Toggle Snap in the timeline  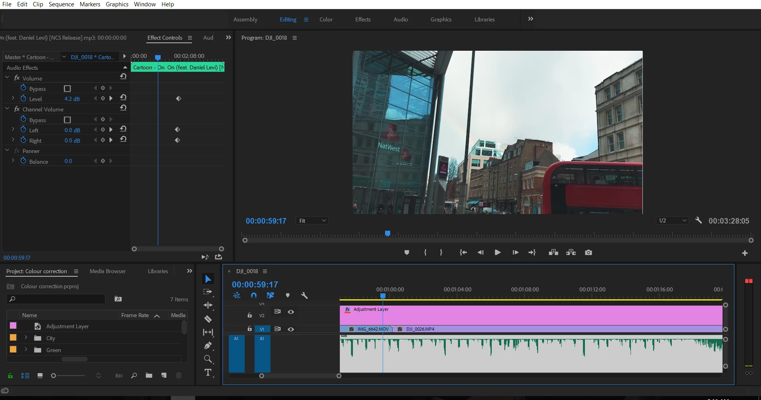254,295
